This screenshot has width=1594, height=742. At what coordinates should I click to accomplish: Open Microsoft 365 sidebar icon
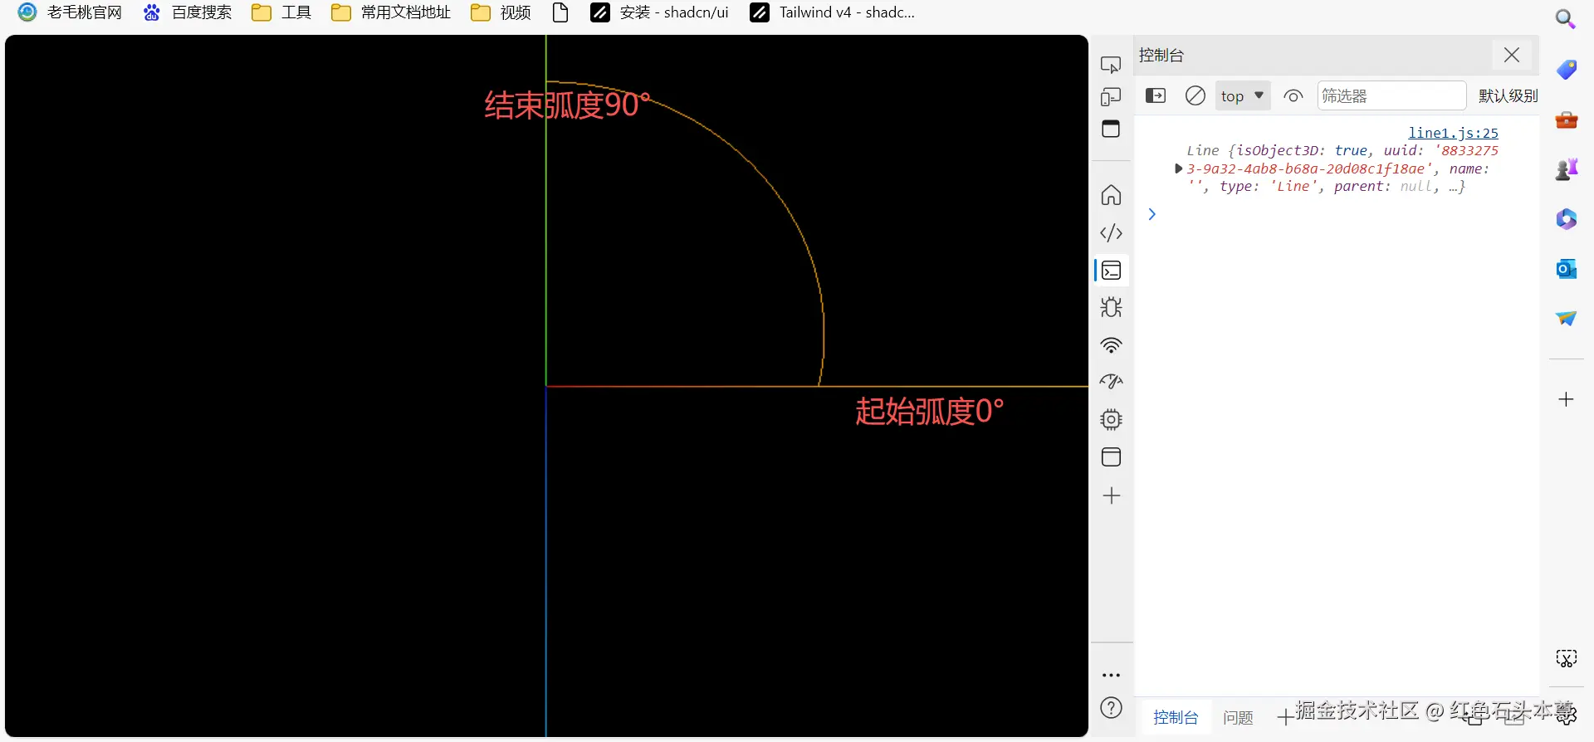pyautogui.click(x=1566, y=219)
